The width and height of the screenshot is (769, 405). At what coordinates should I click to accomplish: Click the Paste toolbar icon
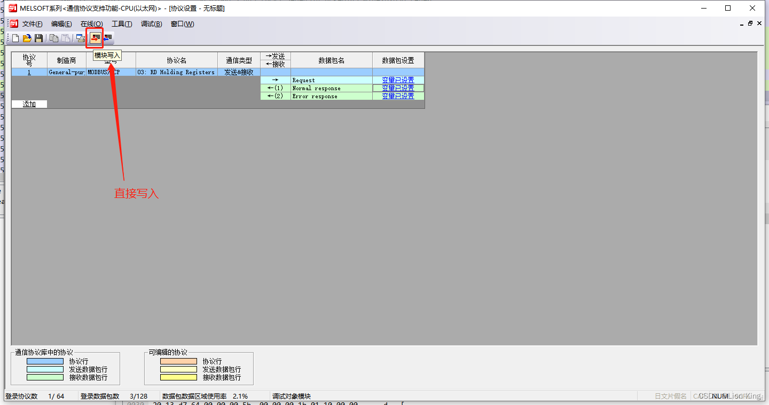pos(66,37)
